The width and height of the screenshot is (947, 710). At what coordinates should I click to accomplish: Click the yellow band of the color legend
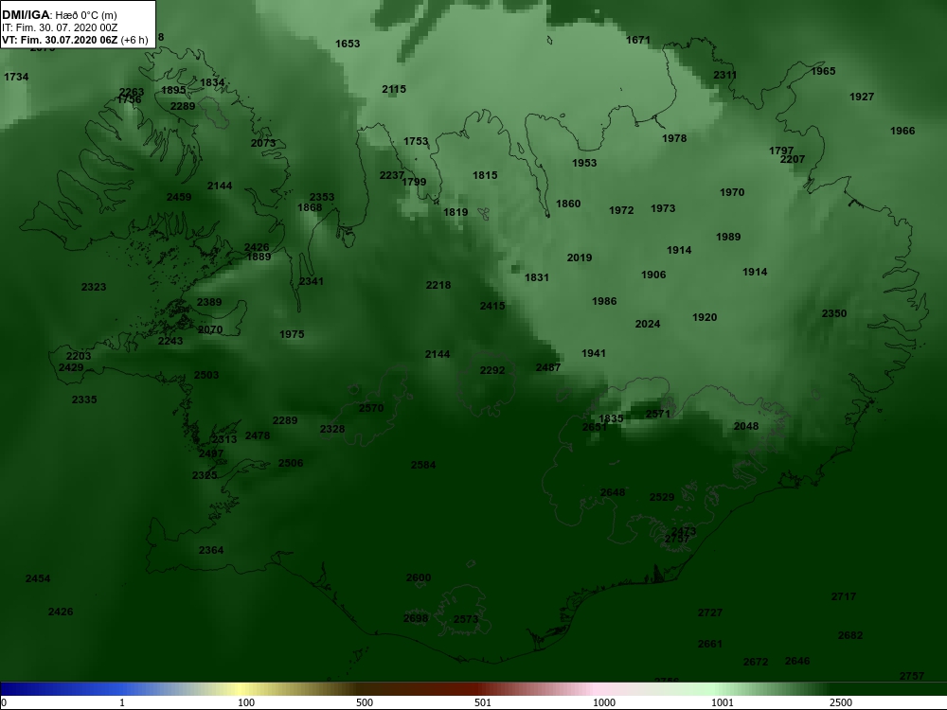[x=241, y=689]
